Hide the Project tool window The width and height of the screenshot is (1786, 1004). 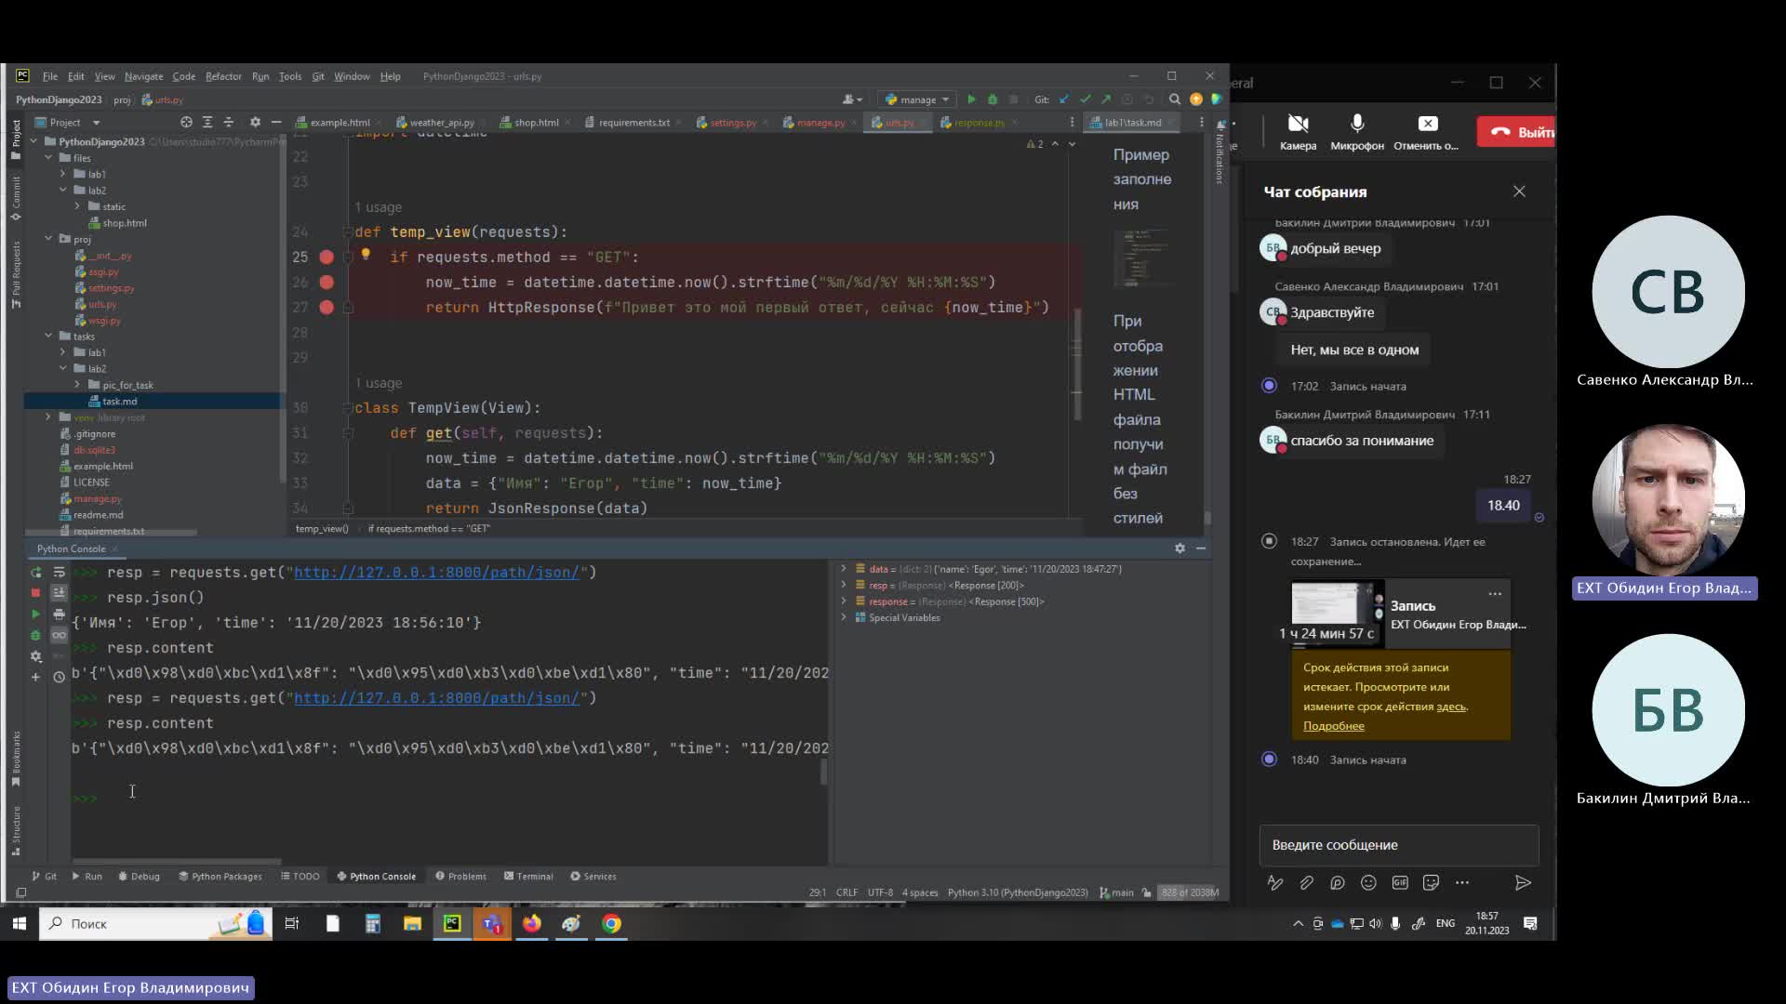[276, 122]
